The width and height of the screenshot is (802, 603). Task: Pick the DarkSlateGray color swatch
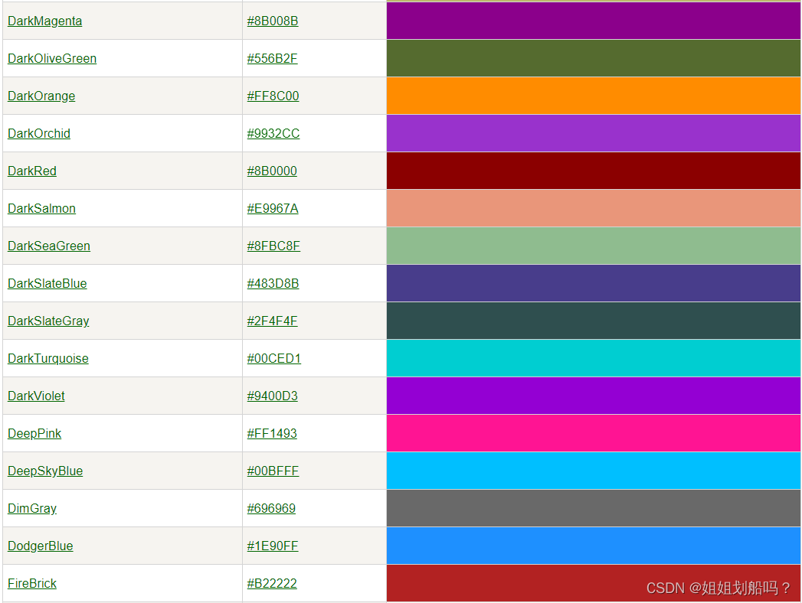point(594,321)
